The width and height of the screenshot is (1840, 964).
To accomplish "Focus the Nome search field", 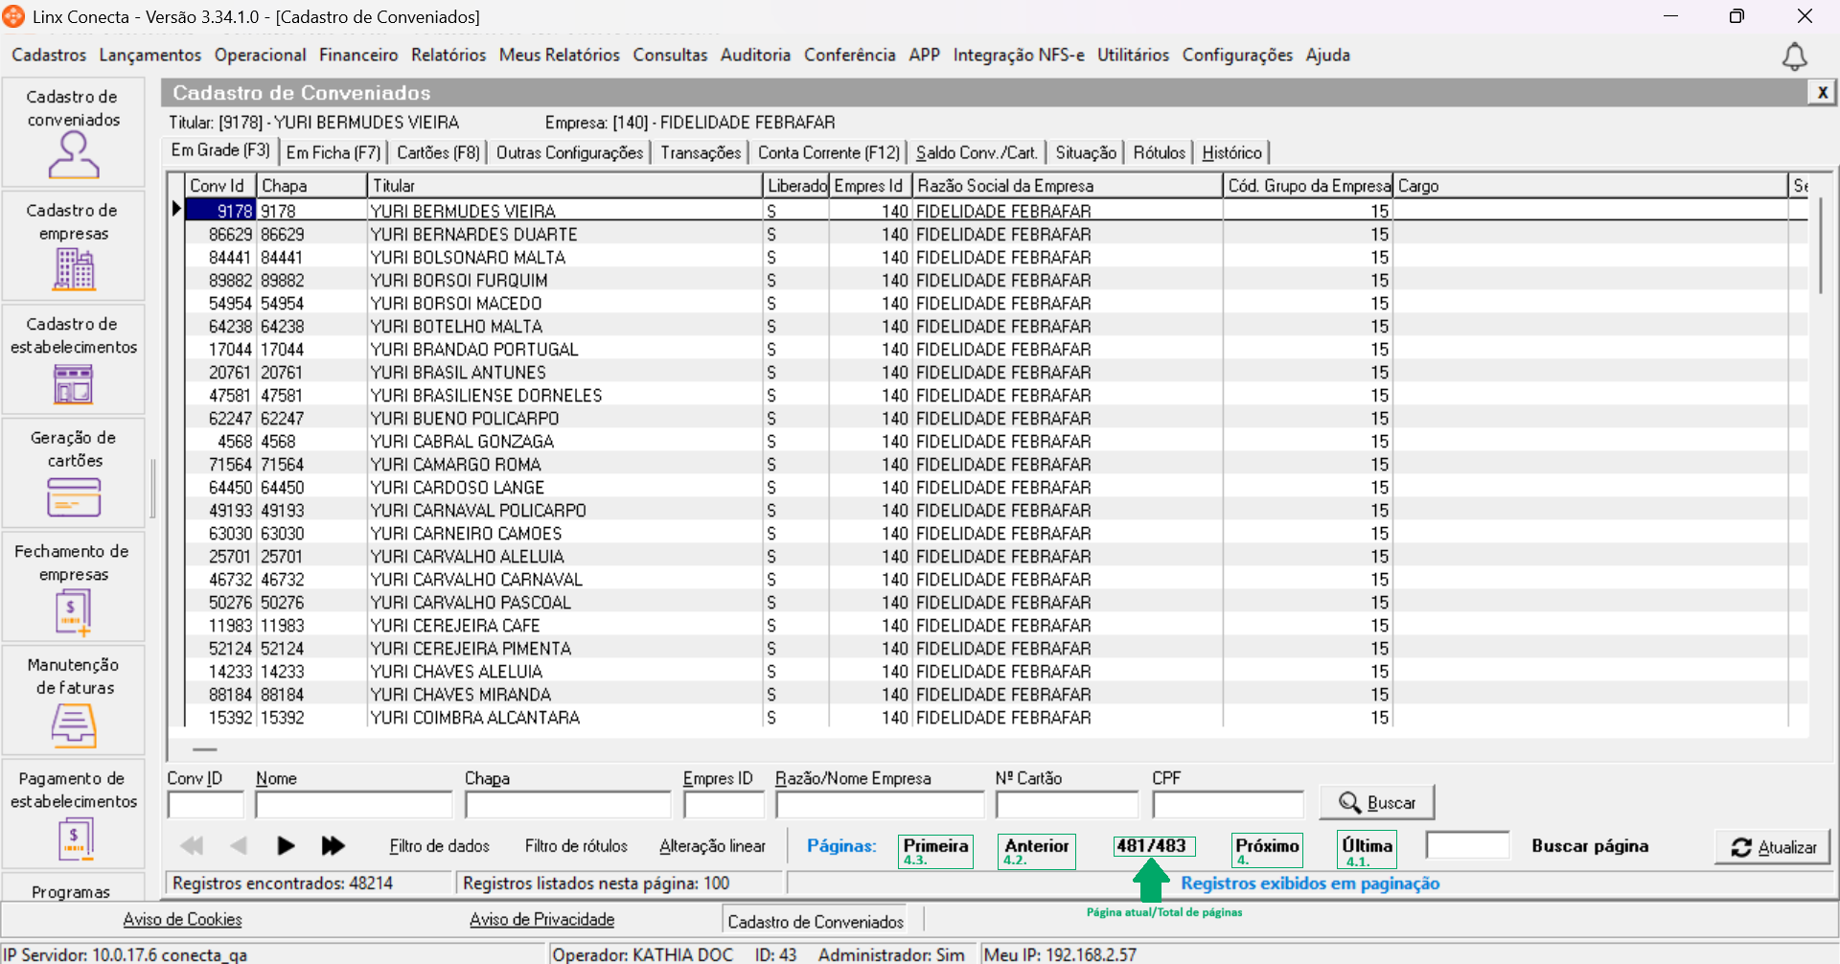I will [x=354, y=805].
